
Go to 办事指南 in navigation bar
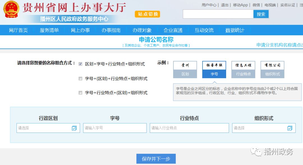[111, 30]
